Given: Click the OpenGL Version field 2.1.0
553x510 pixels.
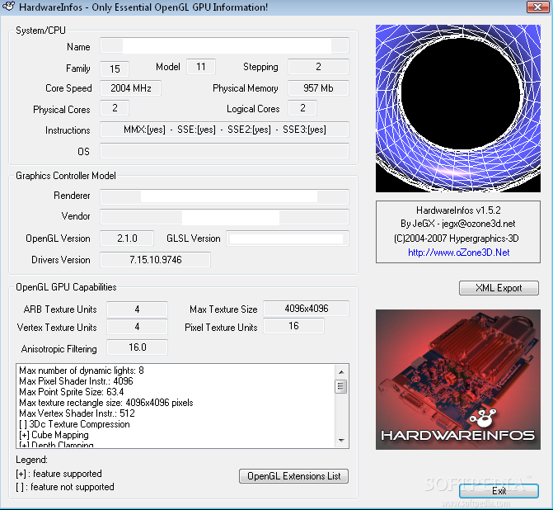Looking at the screenshot, I should pyautogui.click(x=127, y=238).
